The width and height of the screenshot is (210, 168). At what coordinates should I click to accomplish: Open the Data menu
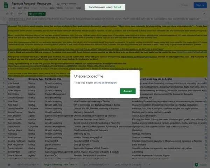(52, 8)
